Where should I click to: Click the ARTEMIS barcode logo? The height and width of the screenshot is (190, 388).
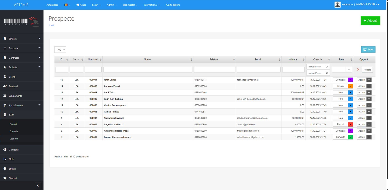[x=21, y=22]
